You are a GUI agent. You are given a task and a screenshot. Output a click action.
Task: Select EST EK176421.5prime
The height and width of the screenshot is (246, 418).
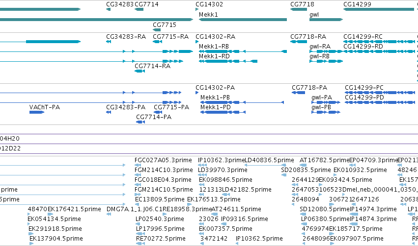(74, 210)
